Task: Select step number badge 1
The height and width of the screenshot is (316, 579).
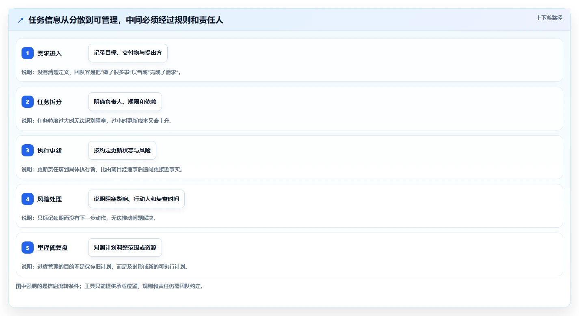Action: [28, 53]
